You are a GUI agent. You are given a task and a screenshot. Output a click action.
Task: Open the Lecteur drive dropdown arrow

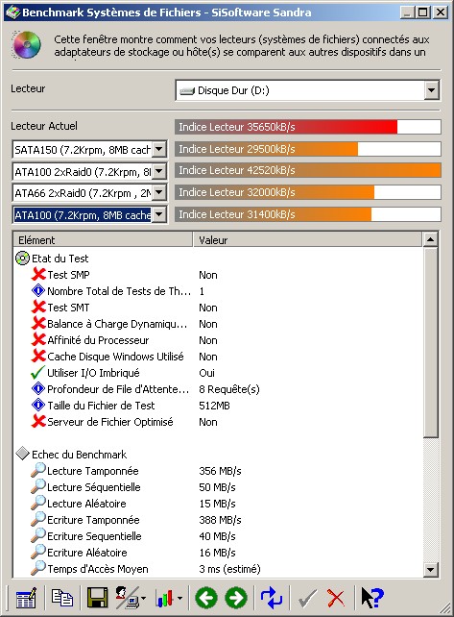click(x=432, y=90)
